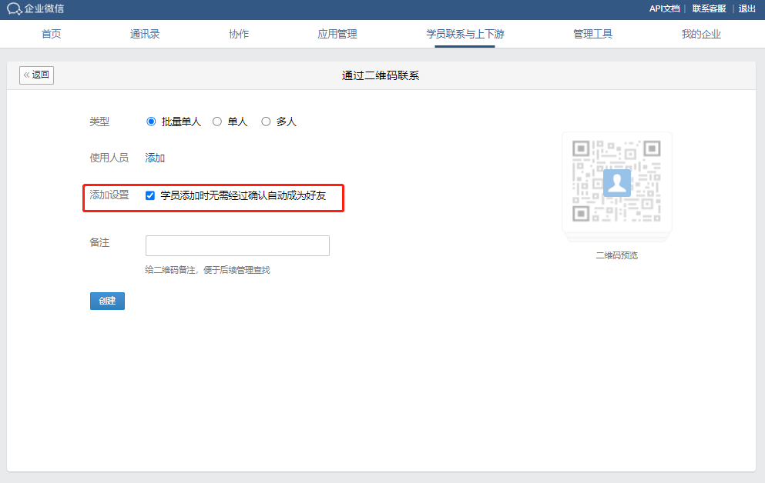Select the 学员联系与上下游 tab
Image resolution: width=765 pixels, height=483 pixels.
[x=465, y=34]
